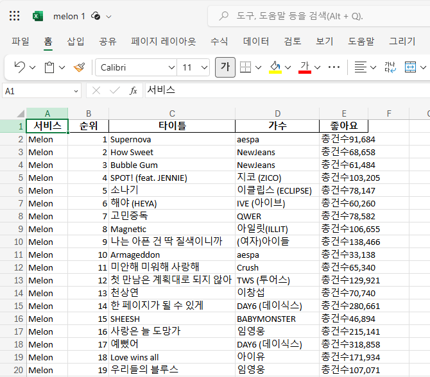Click the insert function fx icon

(x=133, y=90)
